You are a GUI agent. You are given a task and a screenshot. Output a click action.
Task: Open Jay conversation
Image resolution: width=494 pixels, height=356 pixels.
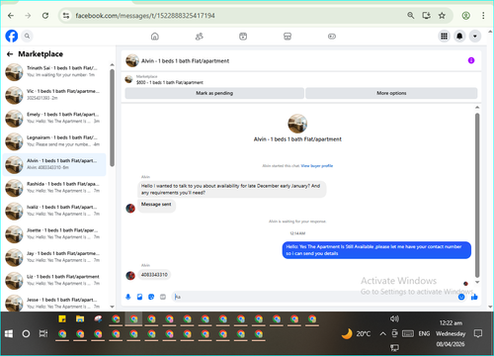point(54,257)
